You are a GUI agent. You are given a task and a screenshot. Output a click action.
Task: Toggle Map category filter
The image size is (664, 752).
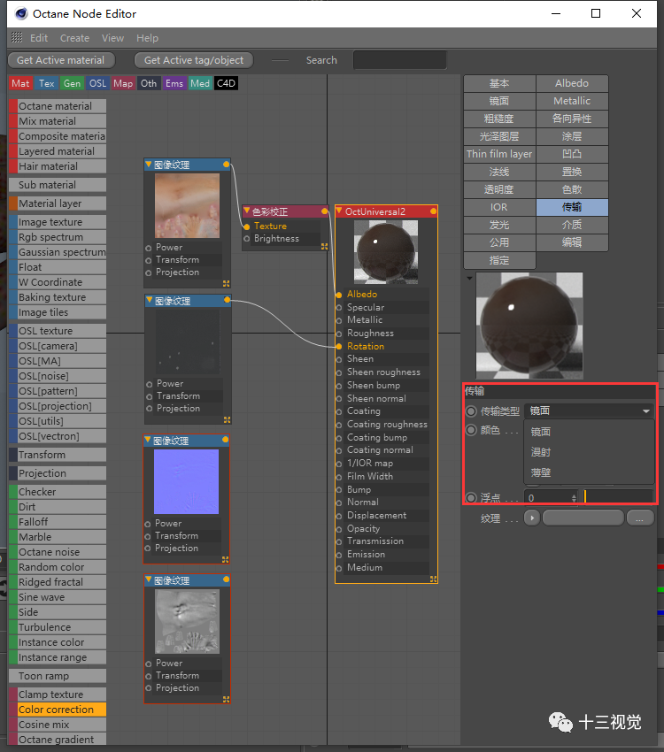click(x=123, y=83)
